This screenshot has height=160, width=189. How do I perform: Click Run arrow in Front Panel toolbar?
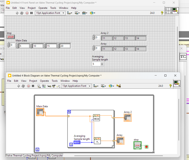coord(17,13)
